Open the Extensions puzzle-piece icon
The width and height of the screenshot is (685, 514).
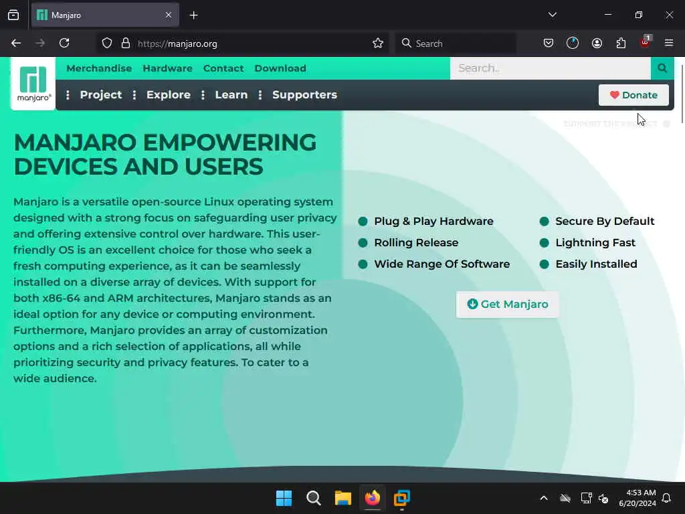click(621, 44)
